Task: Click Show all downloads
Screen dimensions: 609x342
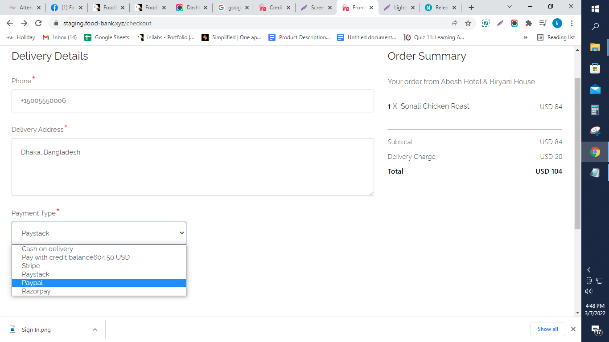Action: click(x=547, y=329)
